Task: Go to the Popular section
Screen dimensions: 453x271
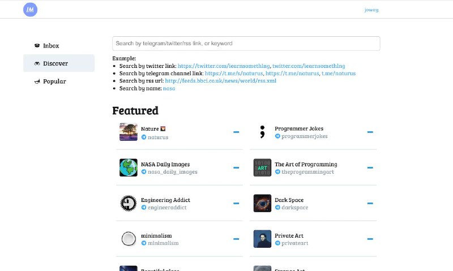Action: pyautogui.click(x=54, y=81)
